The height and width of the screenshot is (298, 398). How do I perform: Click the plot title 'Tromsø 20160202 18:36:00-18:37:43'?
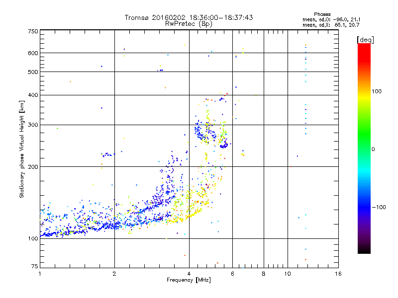tap(189, 17)
